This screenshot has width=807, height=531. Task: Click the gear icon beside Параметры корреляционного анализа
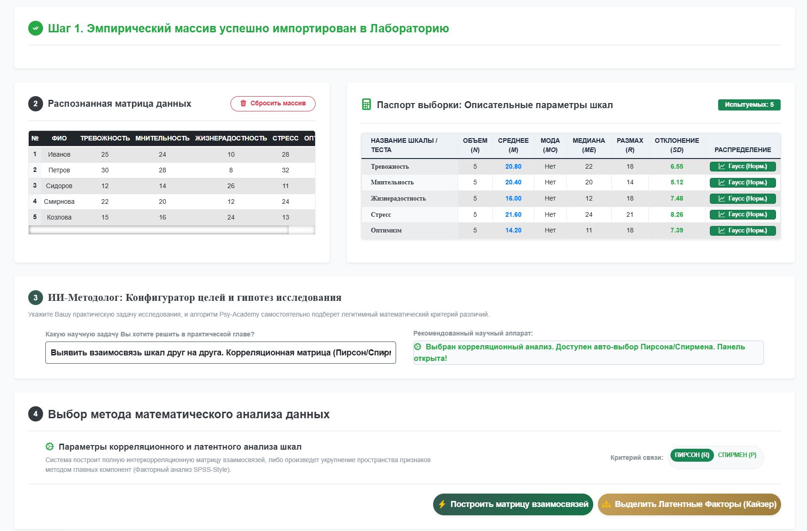tap(50, 446)
